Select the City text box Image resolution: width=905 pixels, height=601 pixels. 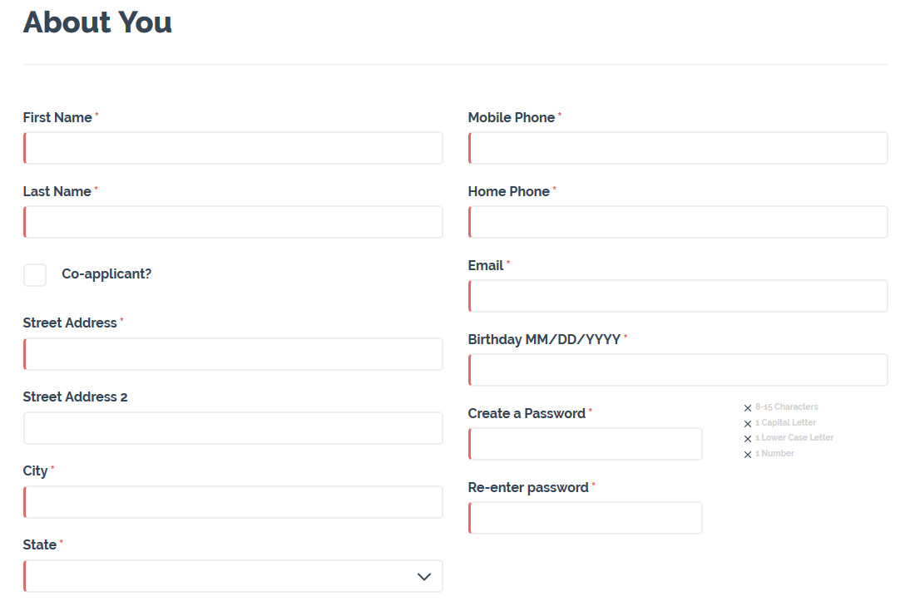[233, 502]
